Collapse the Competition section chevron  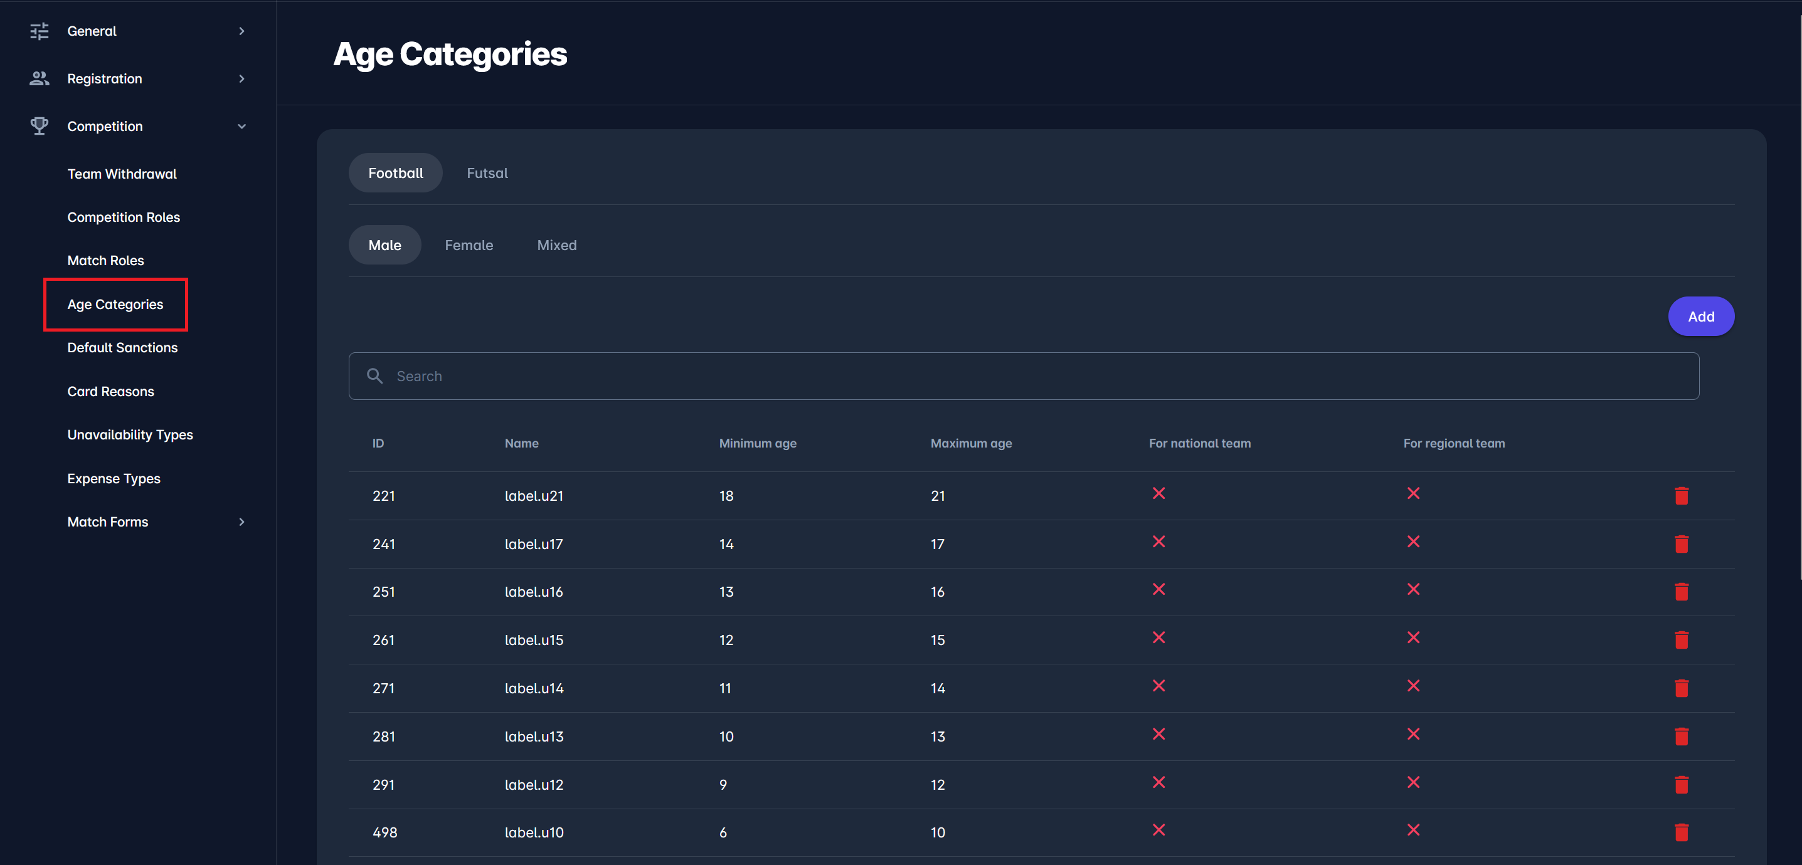pyautogui.click(x=241, y=127)
